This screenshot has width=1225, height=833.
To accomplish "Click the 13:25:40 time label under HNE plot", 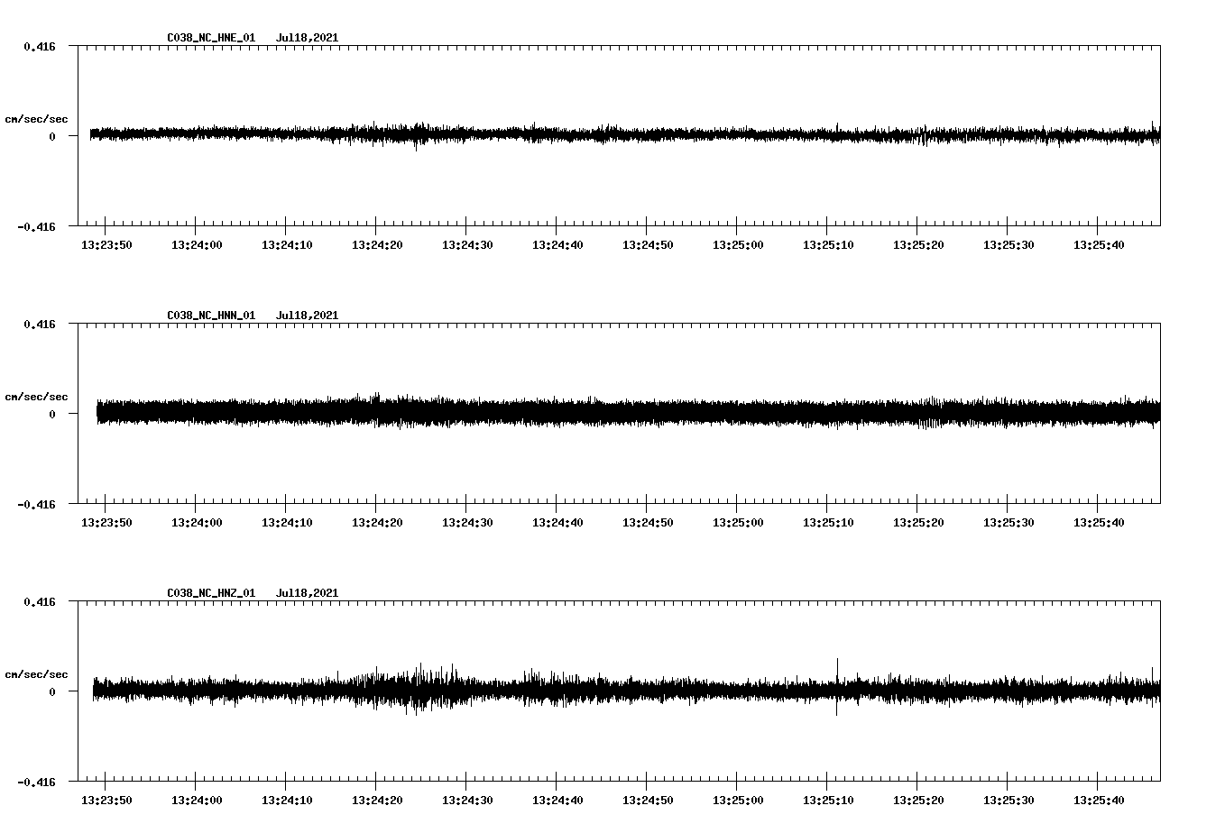I will coord(1099,245).
